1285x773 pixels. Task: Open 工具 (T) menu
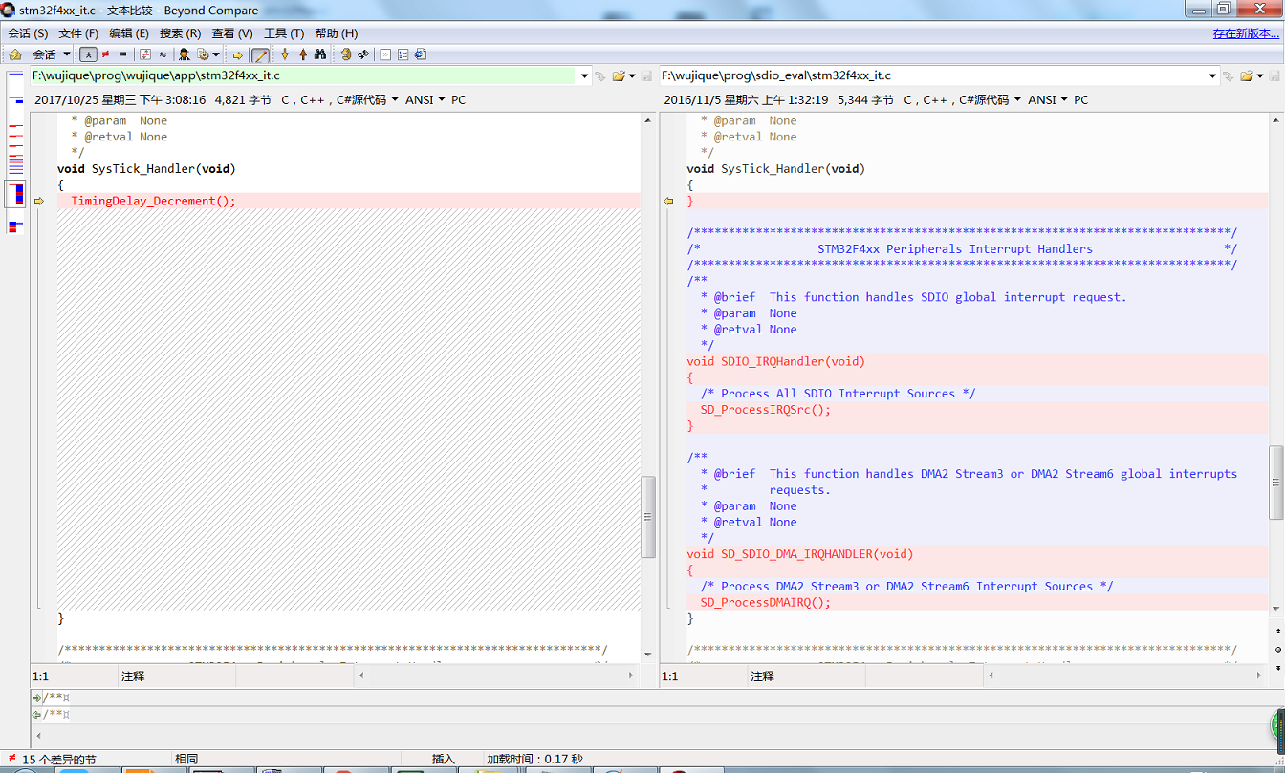284,33
